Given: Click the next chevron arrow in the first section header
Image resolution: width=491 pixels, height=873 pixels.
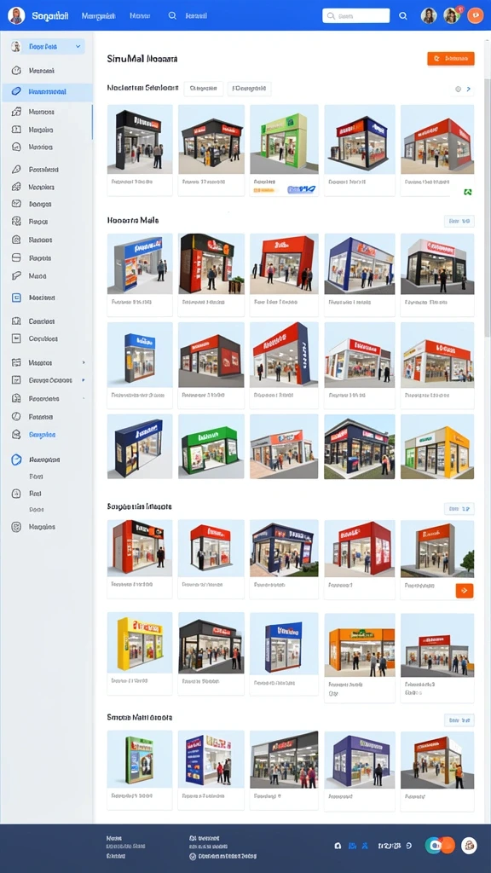Looking at the screenshot, I should (469, 89).
